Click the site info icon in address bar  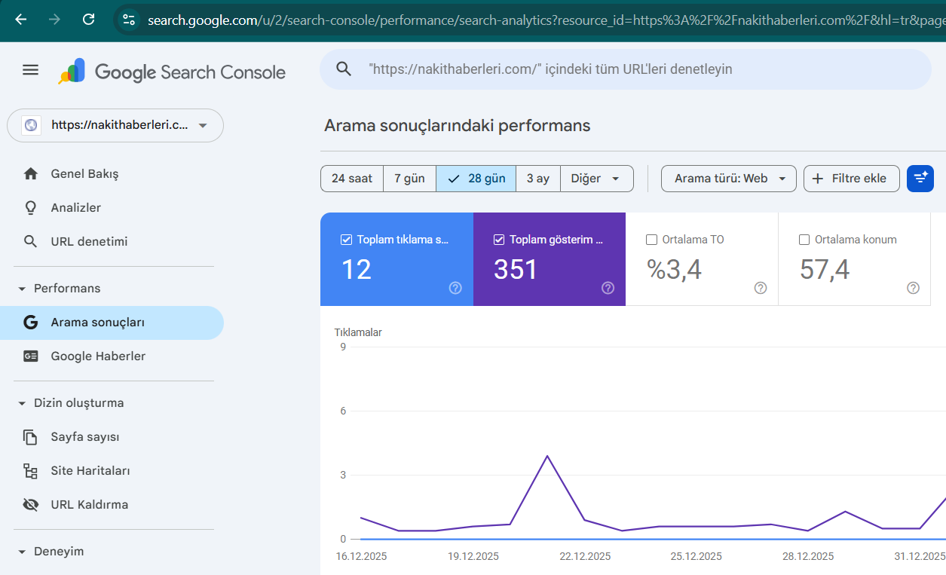(129, 20)
